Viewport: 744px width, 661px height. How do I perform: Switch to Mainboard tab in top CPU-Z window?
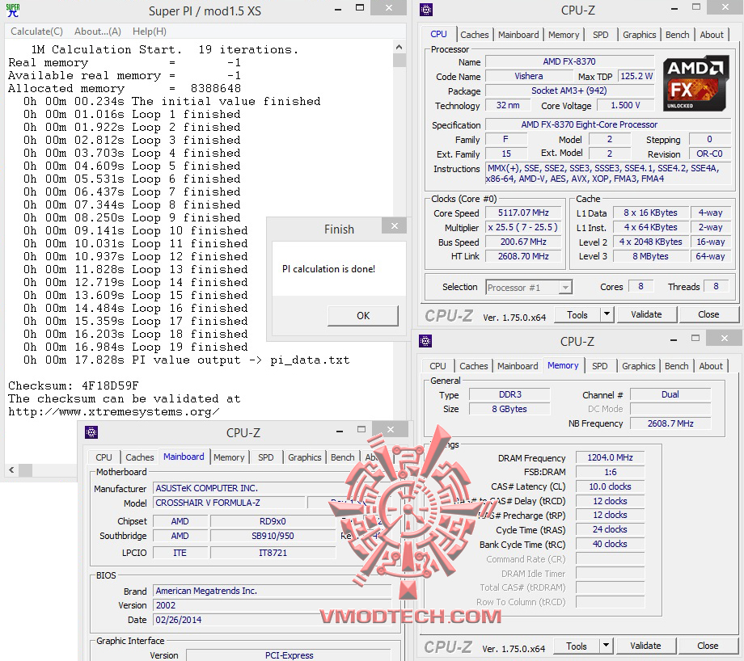click(x=518, y=35)
